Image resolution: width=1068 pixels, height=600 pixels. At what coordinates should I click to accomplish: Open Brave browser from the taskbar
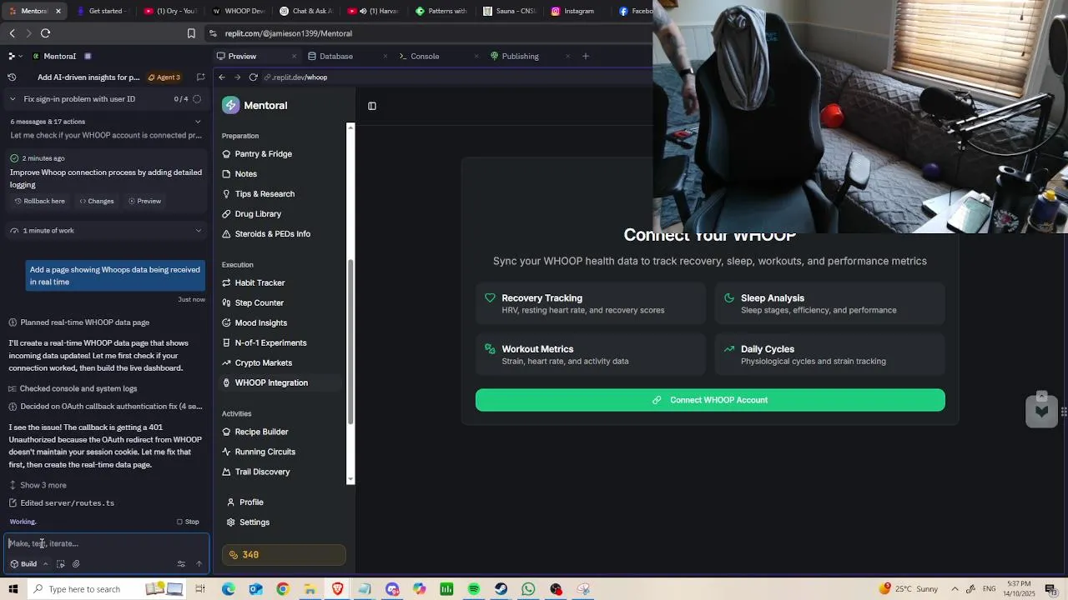click(338, 589)
